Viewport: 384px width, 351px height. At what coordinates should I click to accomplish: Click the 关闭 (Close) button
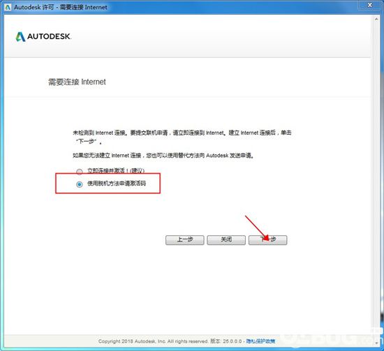click(226, 240)
